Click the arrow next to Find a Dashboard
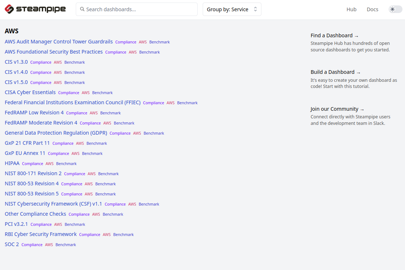 tap(356, 35)
